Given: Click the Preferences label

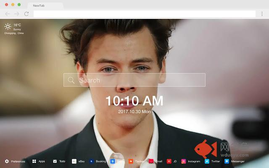Looking at the screenshot, I should pyautogui.click(x=18, y=161).
